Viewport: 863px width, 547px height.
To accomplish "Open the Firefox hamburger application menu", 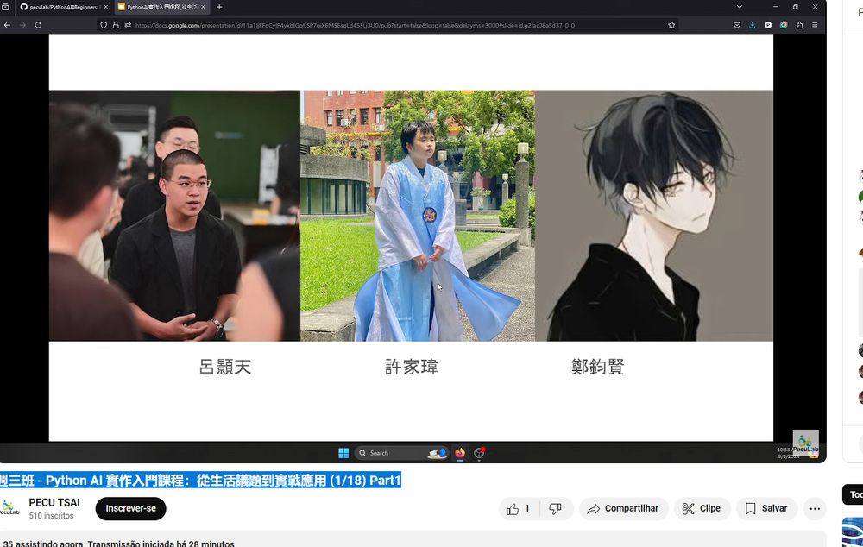I will coord(816,25).
